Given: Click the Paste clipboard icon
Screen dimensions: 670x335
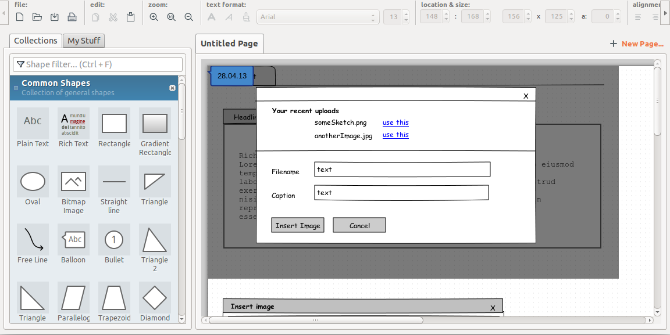Looking at the screenshot, I should [x=130, y=17].
